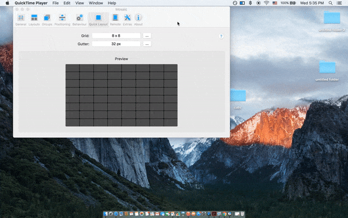Open the Positioning preferences pane
The image size is (348, 218).
(62, 20)
